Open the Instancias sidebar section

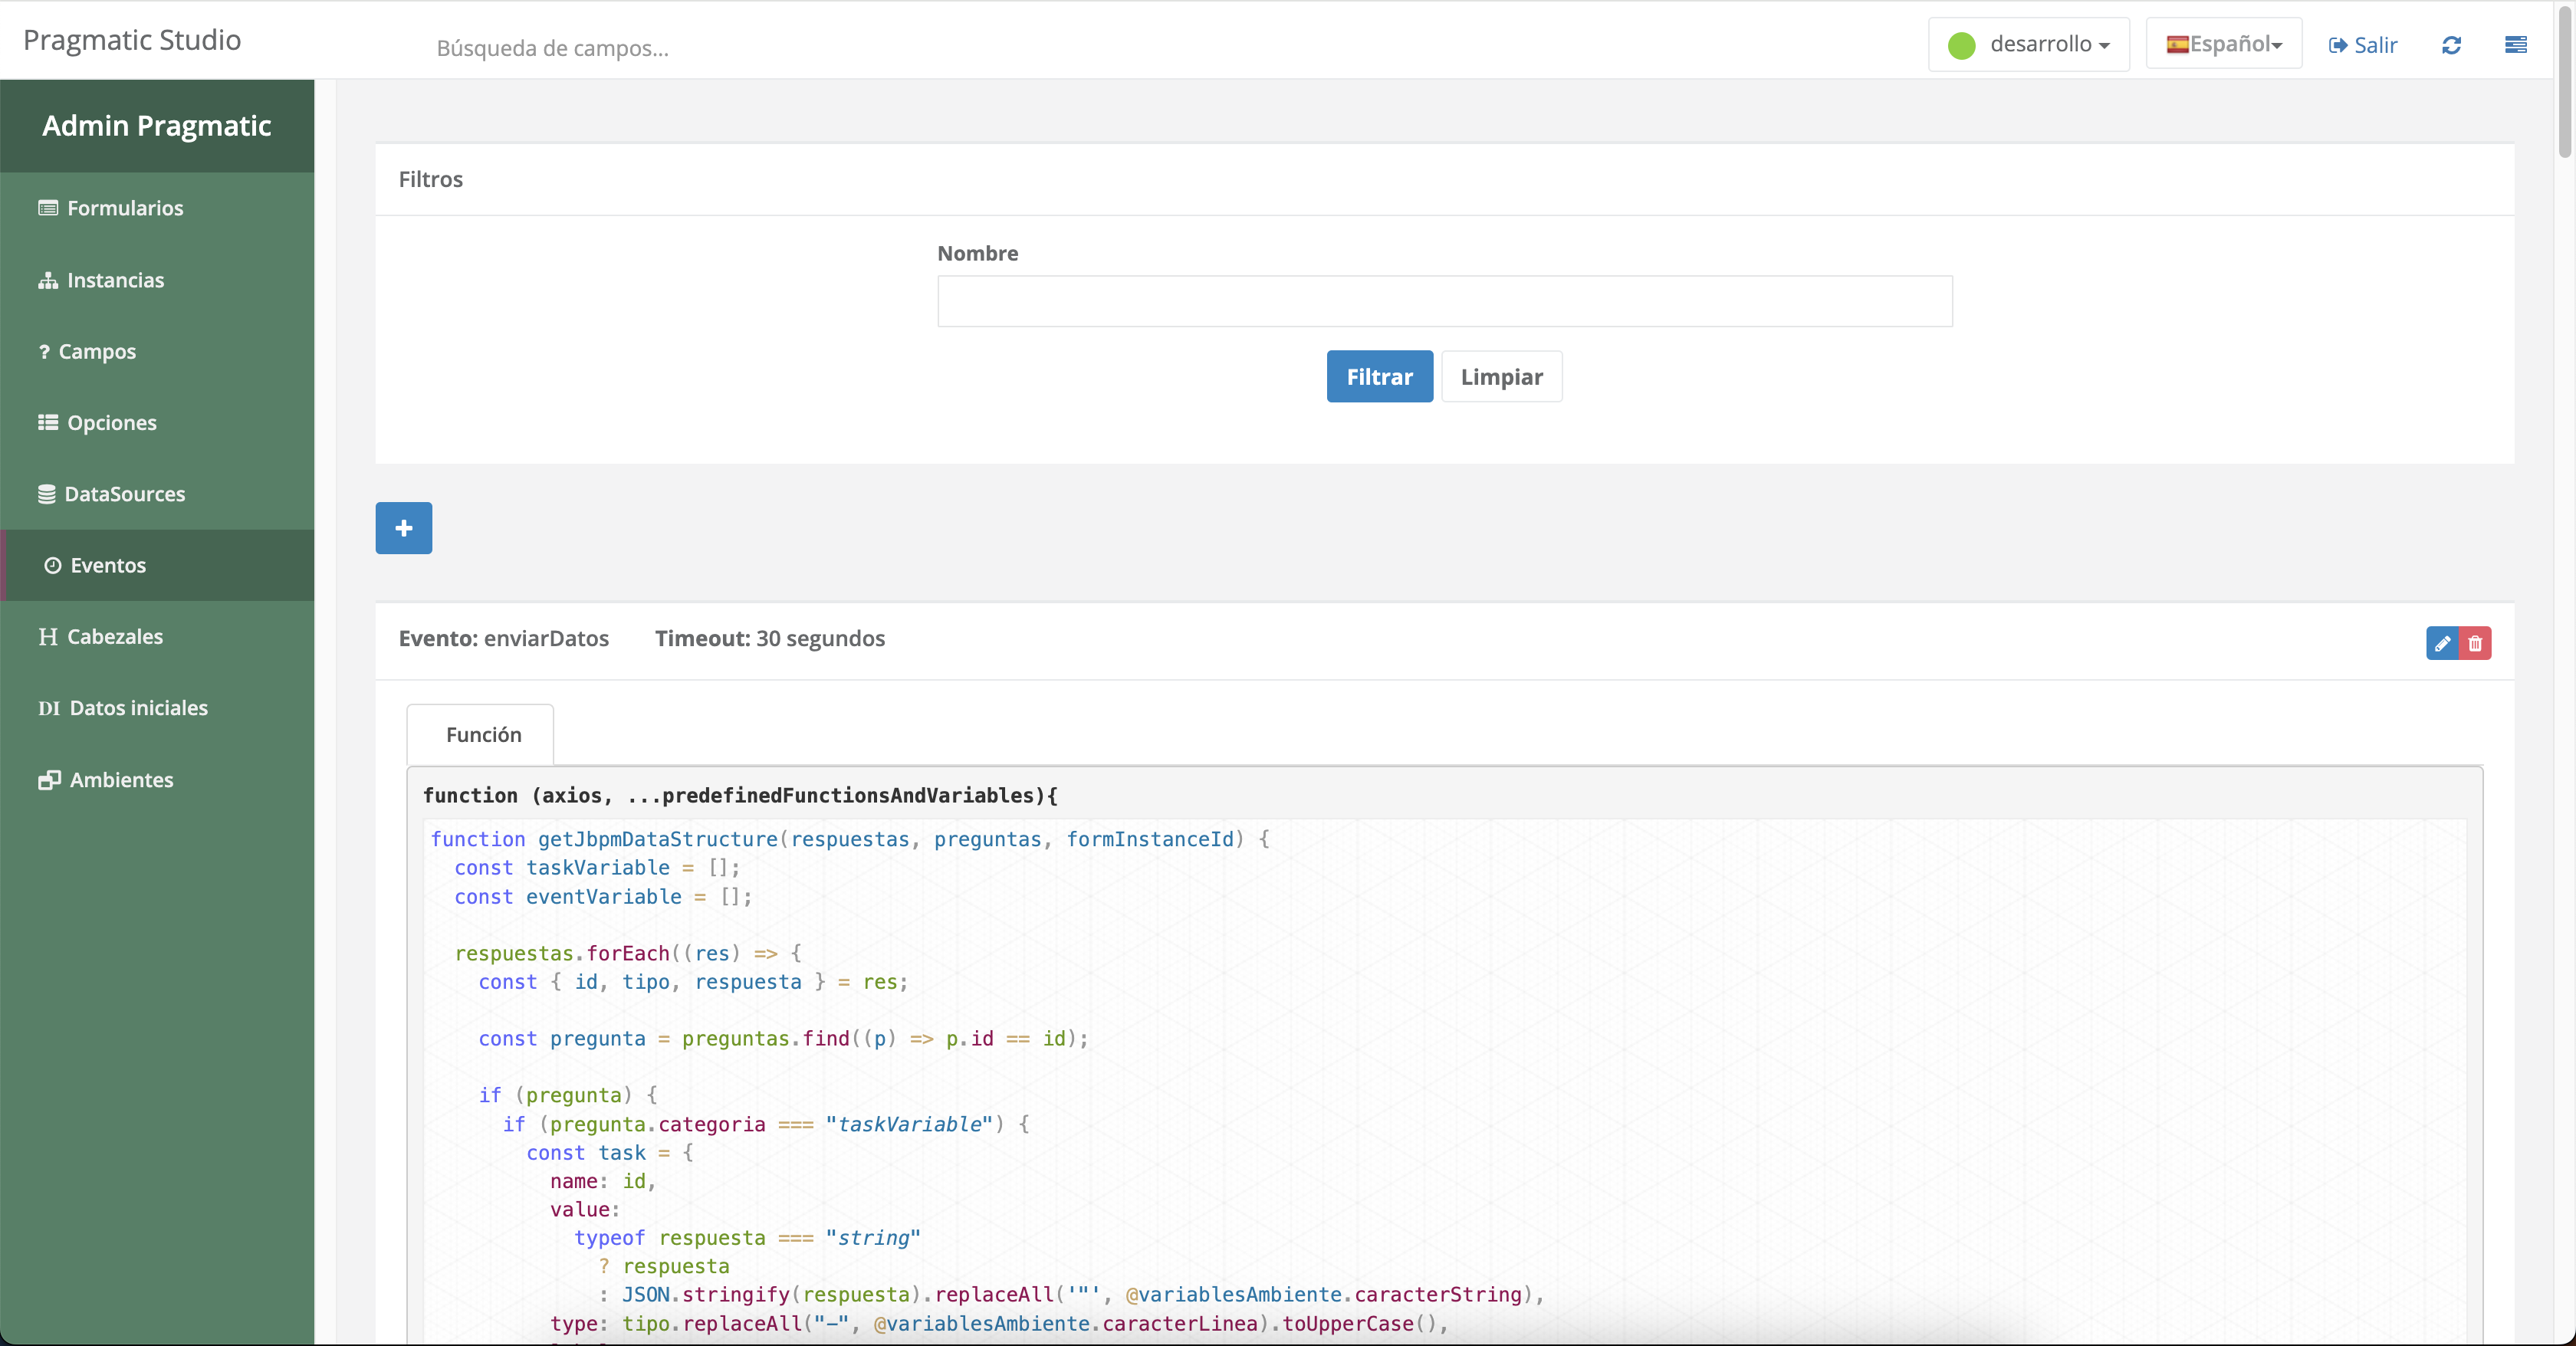(157, 280)
